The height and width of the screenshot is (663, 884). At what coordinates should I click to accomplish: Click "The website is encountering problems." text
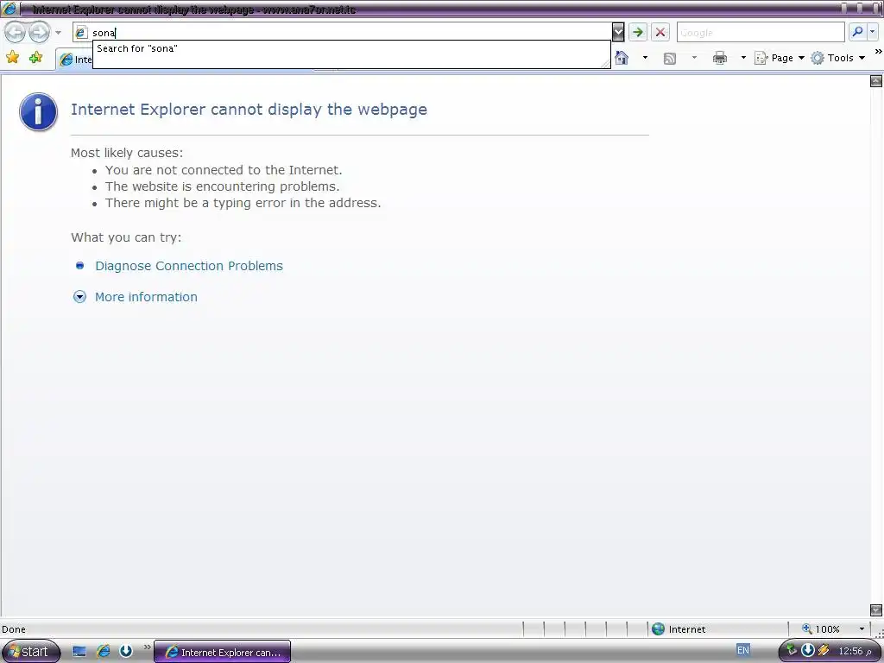pyautogui.click(x=222, y=186)
